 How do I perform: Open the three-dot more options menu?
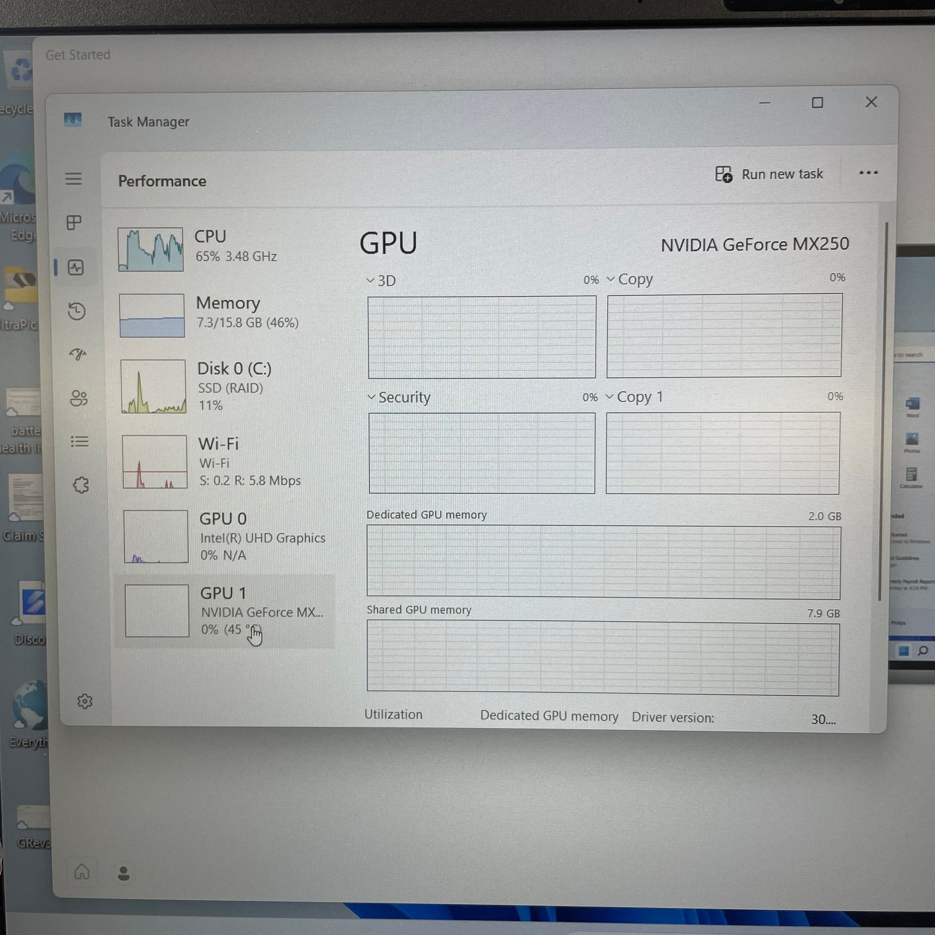tap(868, 173)
